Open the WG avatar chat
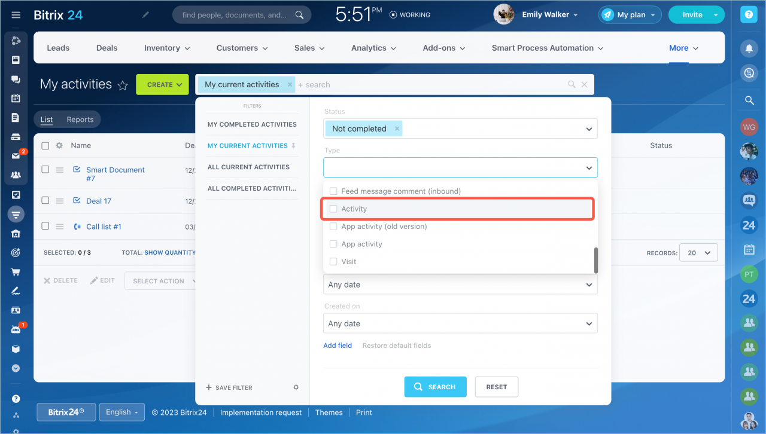The width and height of the screenshot is (766, 434). tap(749, 127)
